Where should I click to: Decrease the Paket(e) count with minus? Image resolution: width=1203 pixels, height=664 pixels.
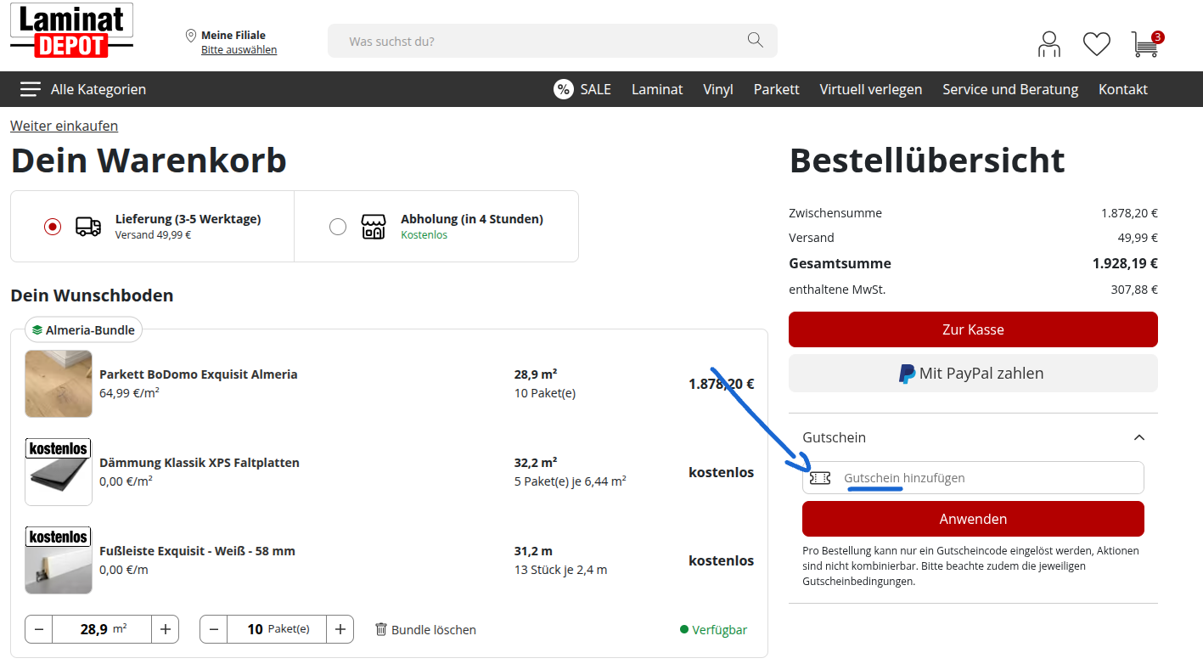click(x=214, y=629)
